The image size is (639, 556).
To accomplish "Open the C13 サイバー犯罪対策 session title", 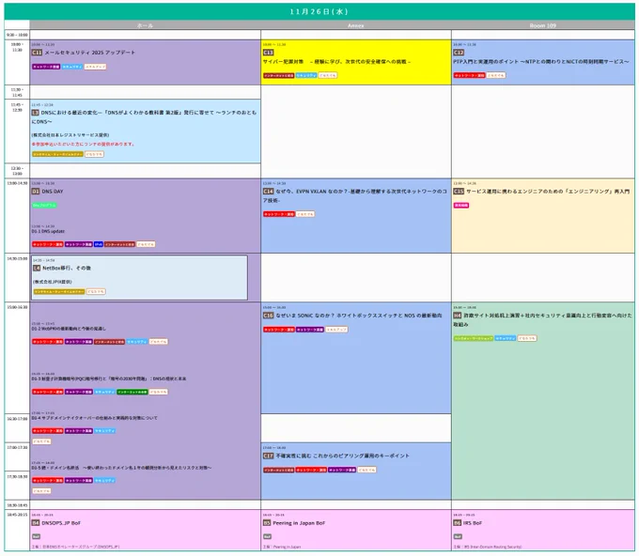I will point(336,61).
